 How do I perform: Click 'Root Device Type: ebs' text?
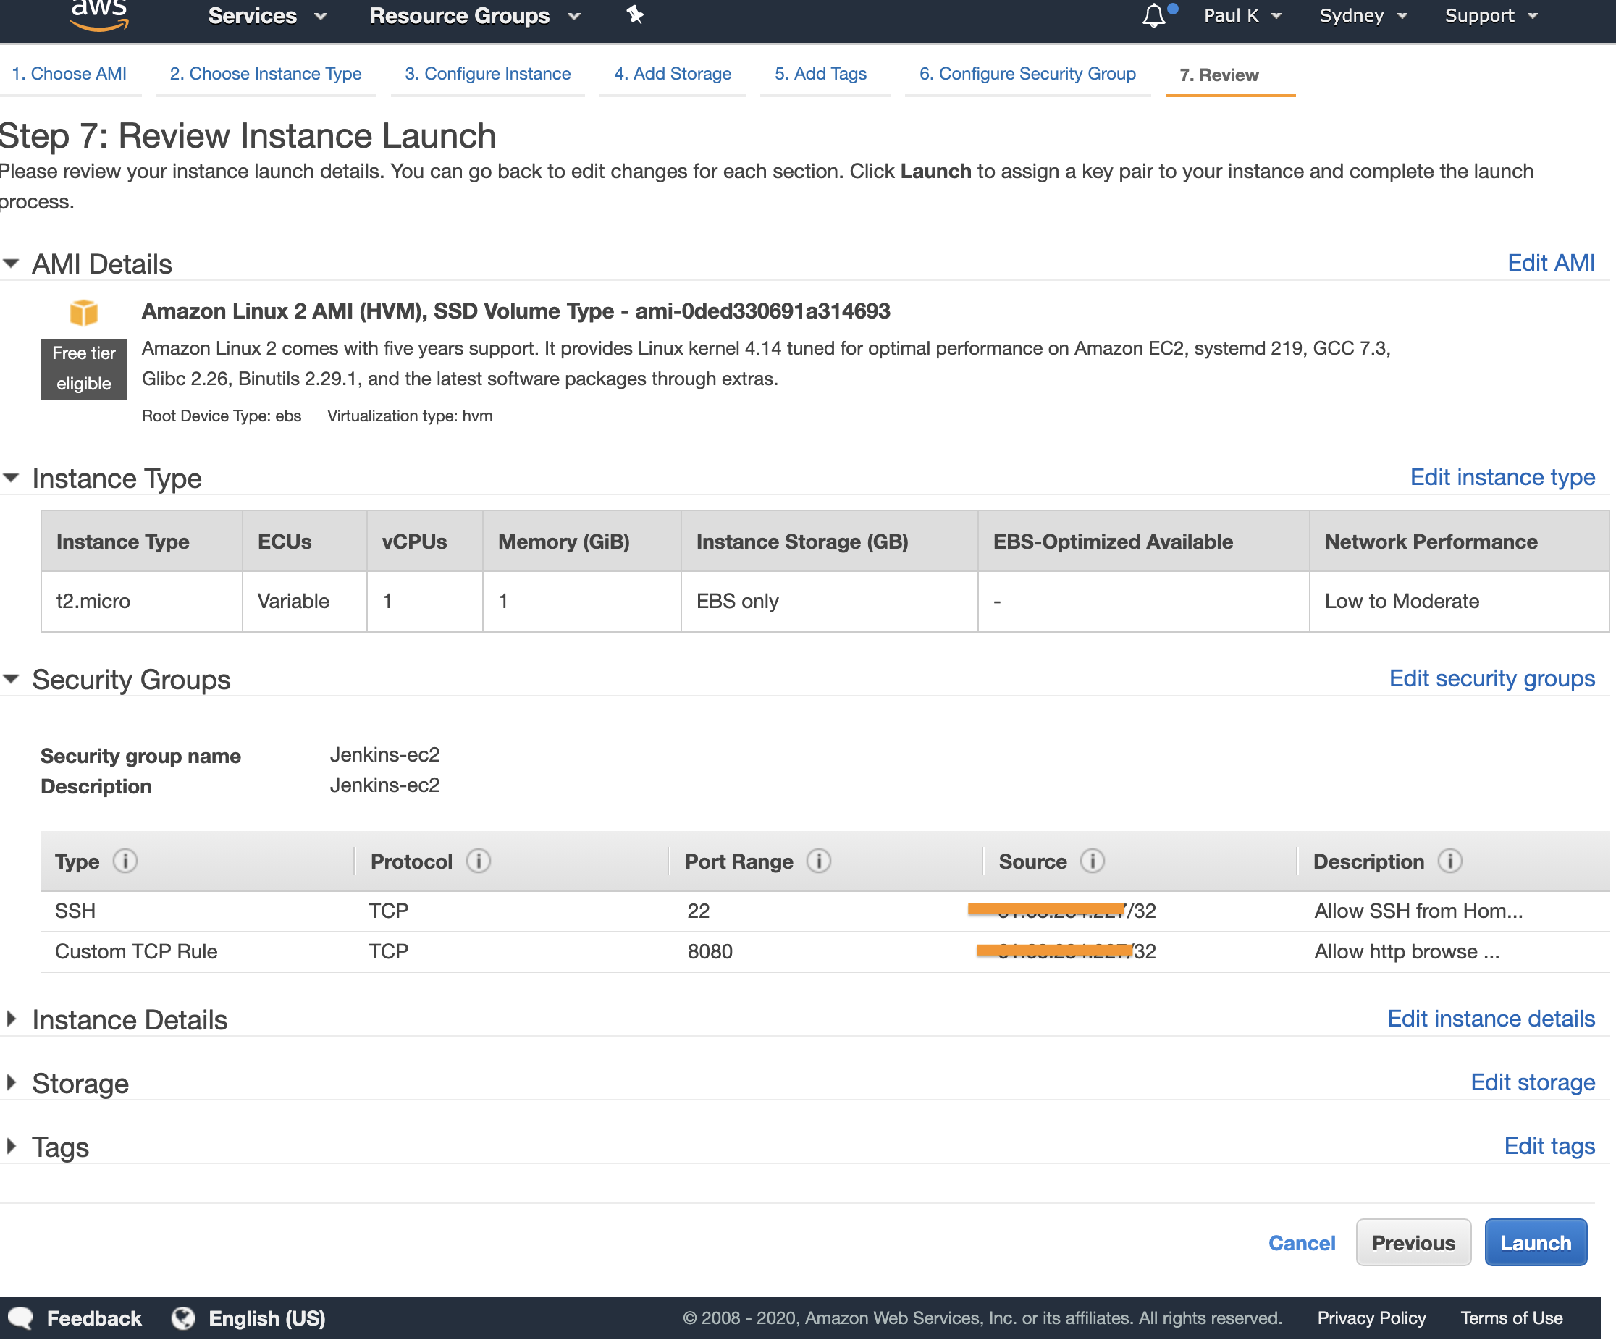point(222,416)
